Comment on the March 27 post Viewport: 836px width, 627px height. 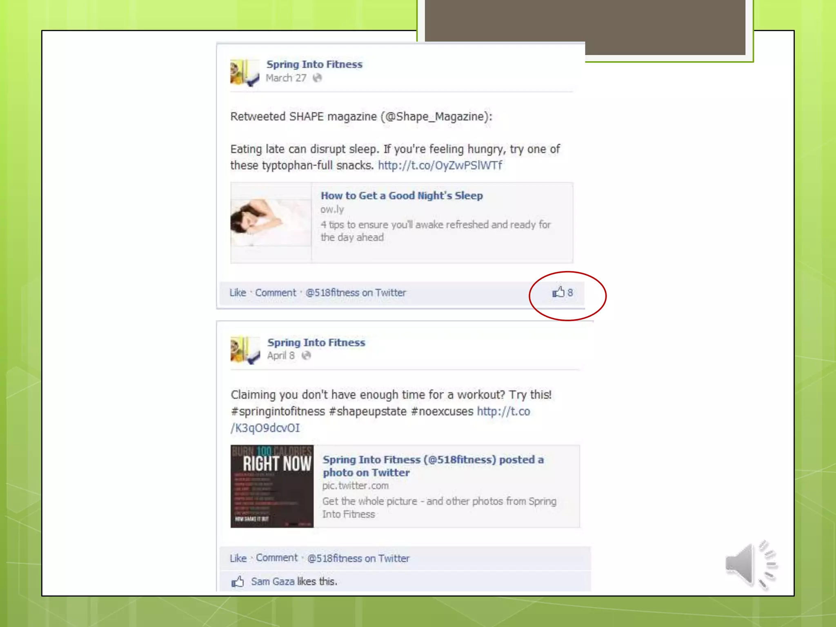tap(276, 293)
